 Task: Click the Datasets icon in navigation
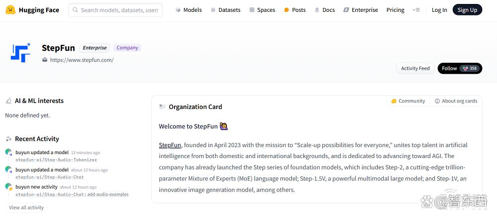(213, 10)
